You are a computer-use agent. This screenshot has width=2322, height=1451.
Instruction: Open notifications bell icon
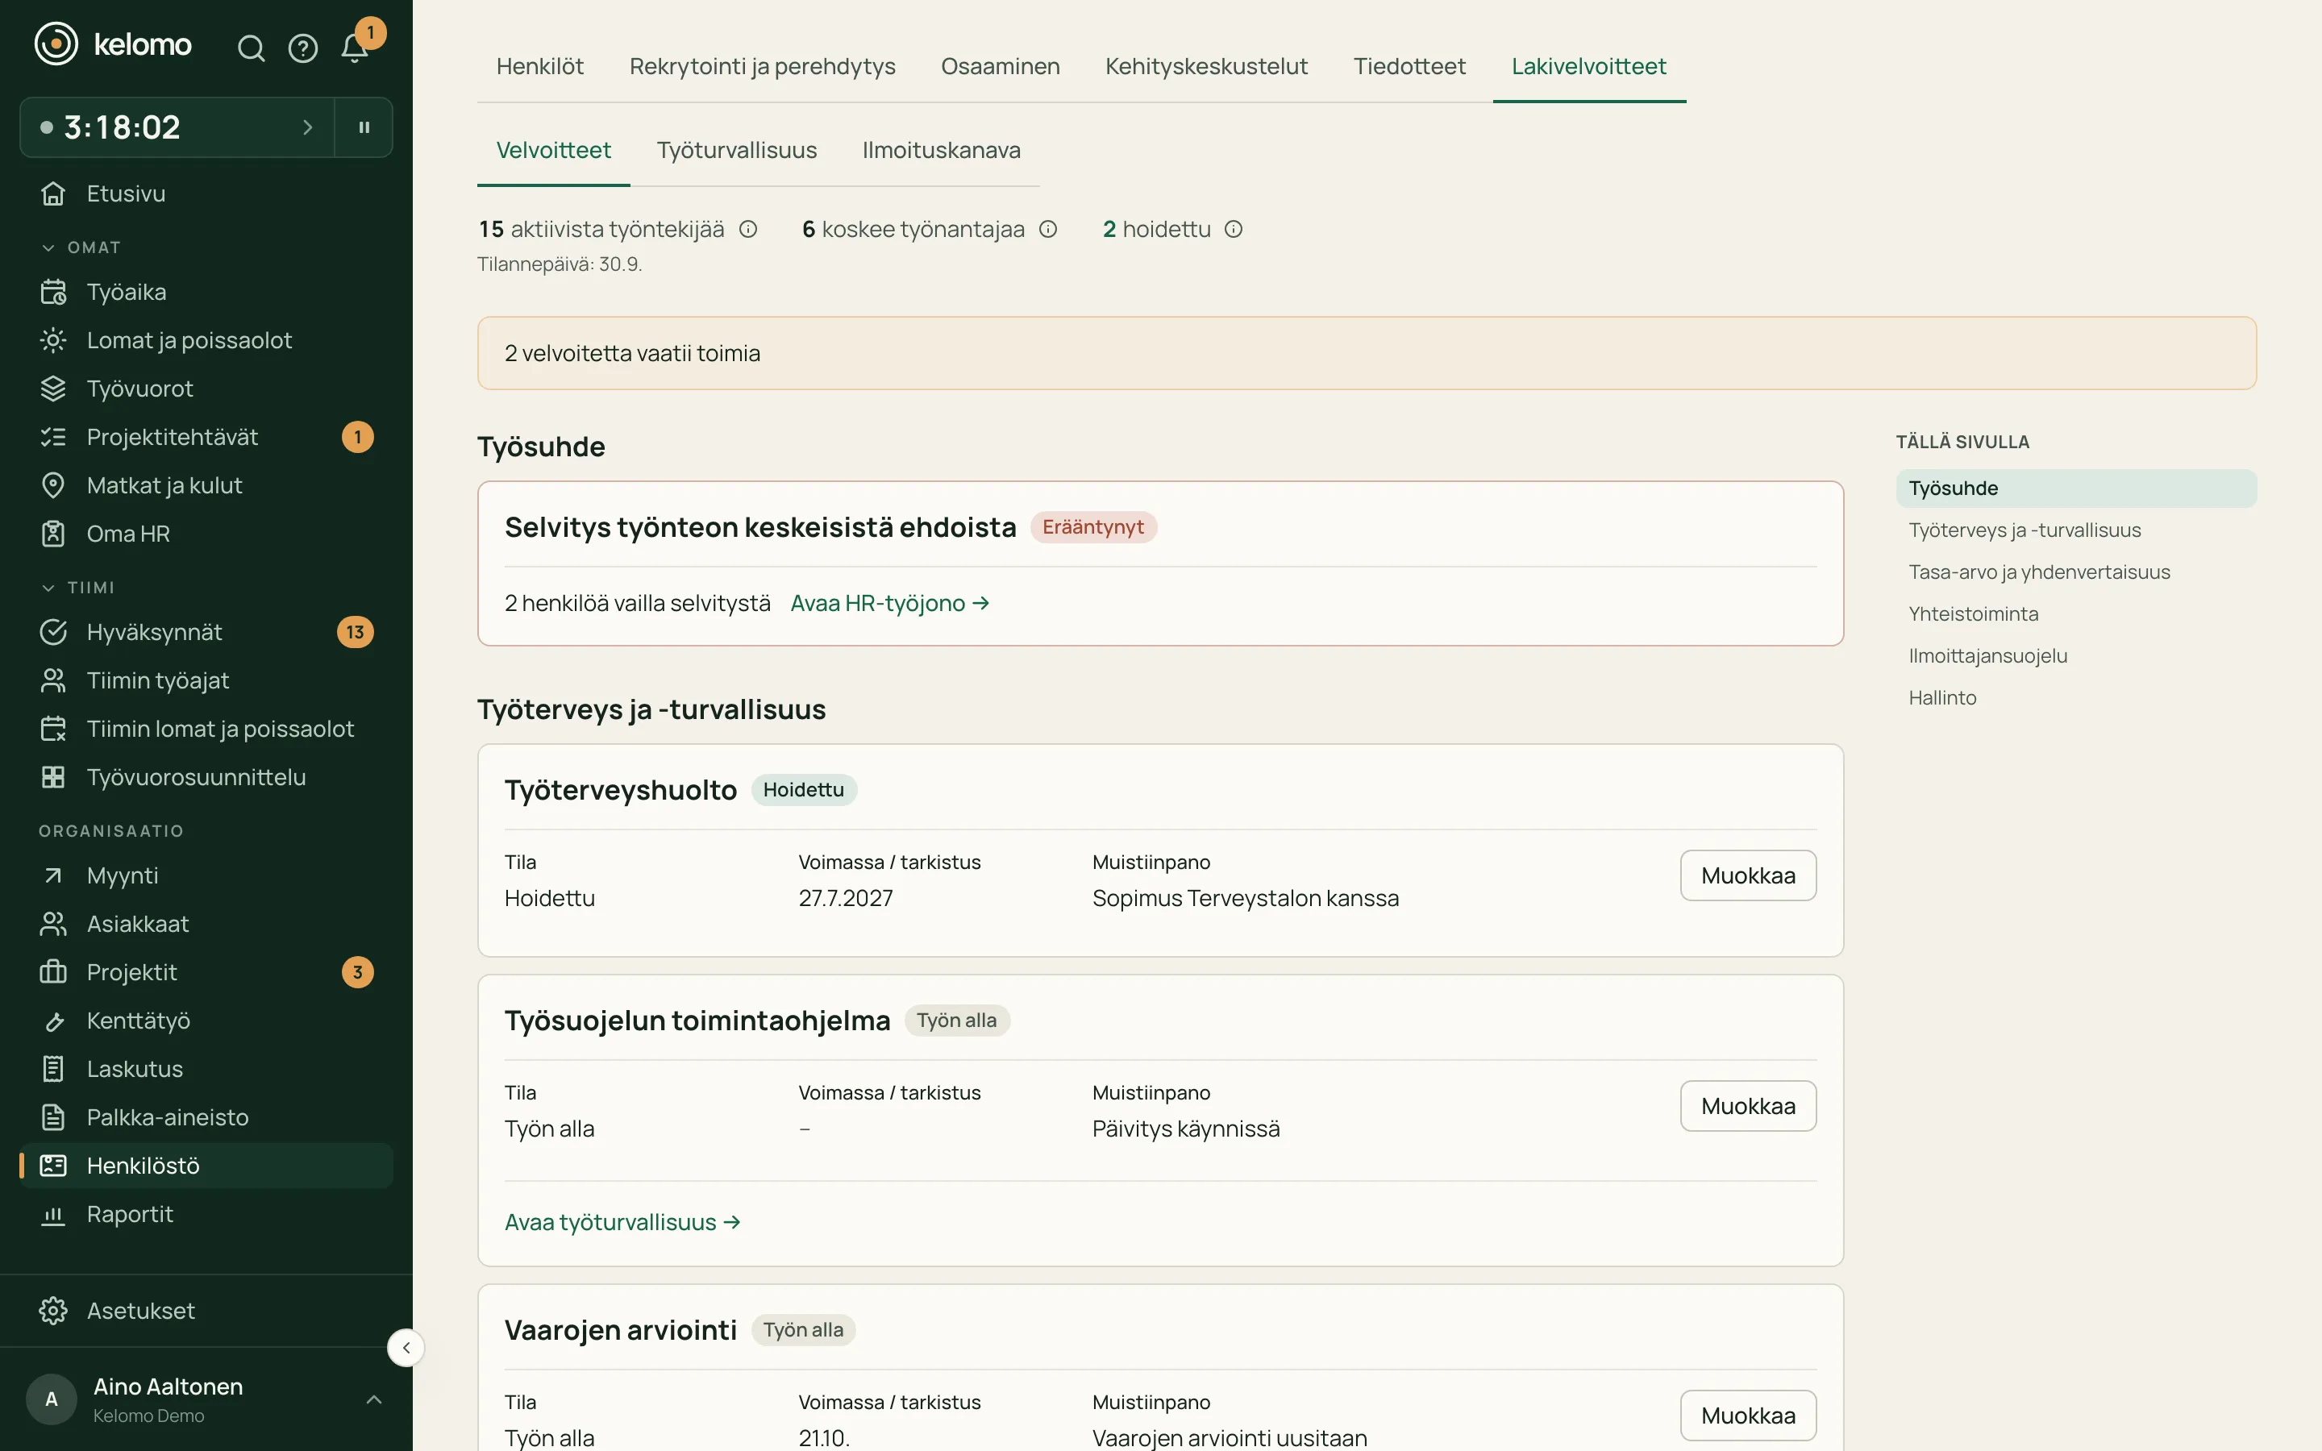click(x=355, y=48)
